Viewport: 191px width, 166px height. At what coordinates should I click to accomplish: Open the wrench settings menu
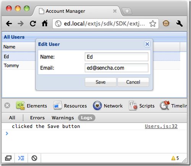180,24
